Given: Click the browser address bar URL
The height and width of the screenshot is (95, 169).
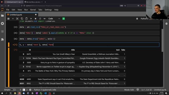Looking at the screenshot, I should [x=44, y=6].
